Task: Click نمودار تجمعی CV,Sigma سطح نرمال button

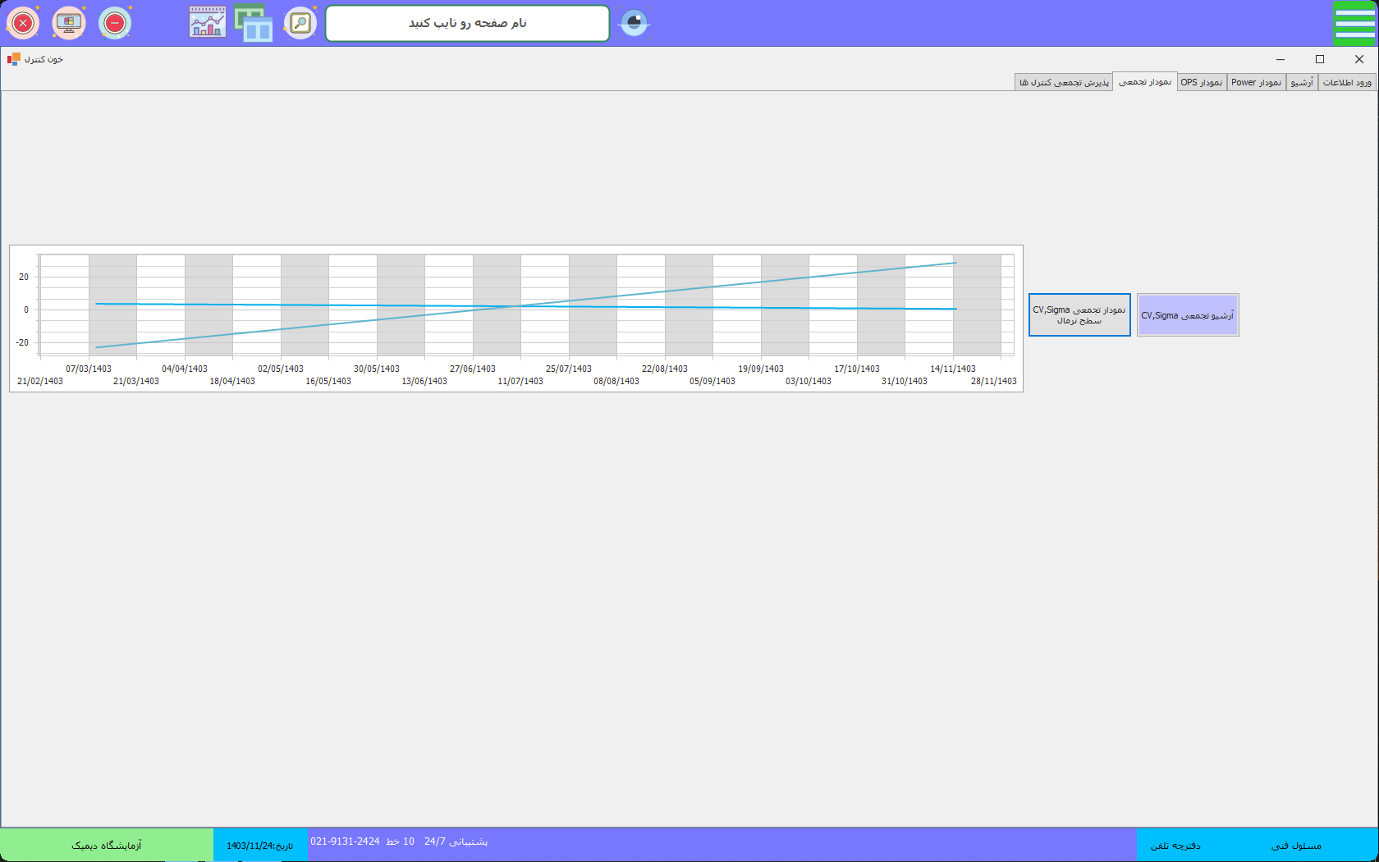Action: [x=1079, y=315]
